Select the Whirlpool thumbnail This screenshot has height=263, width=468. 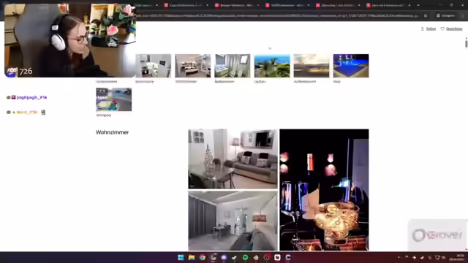point(114,99)
